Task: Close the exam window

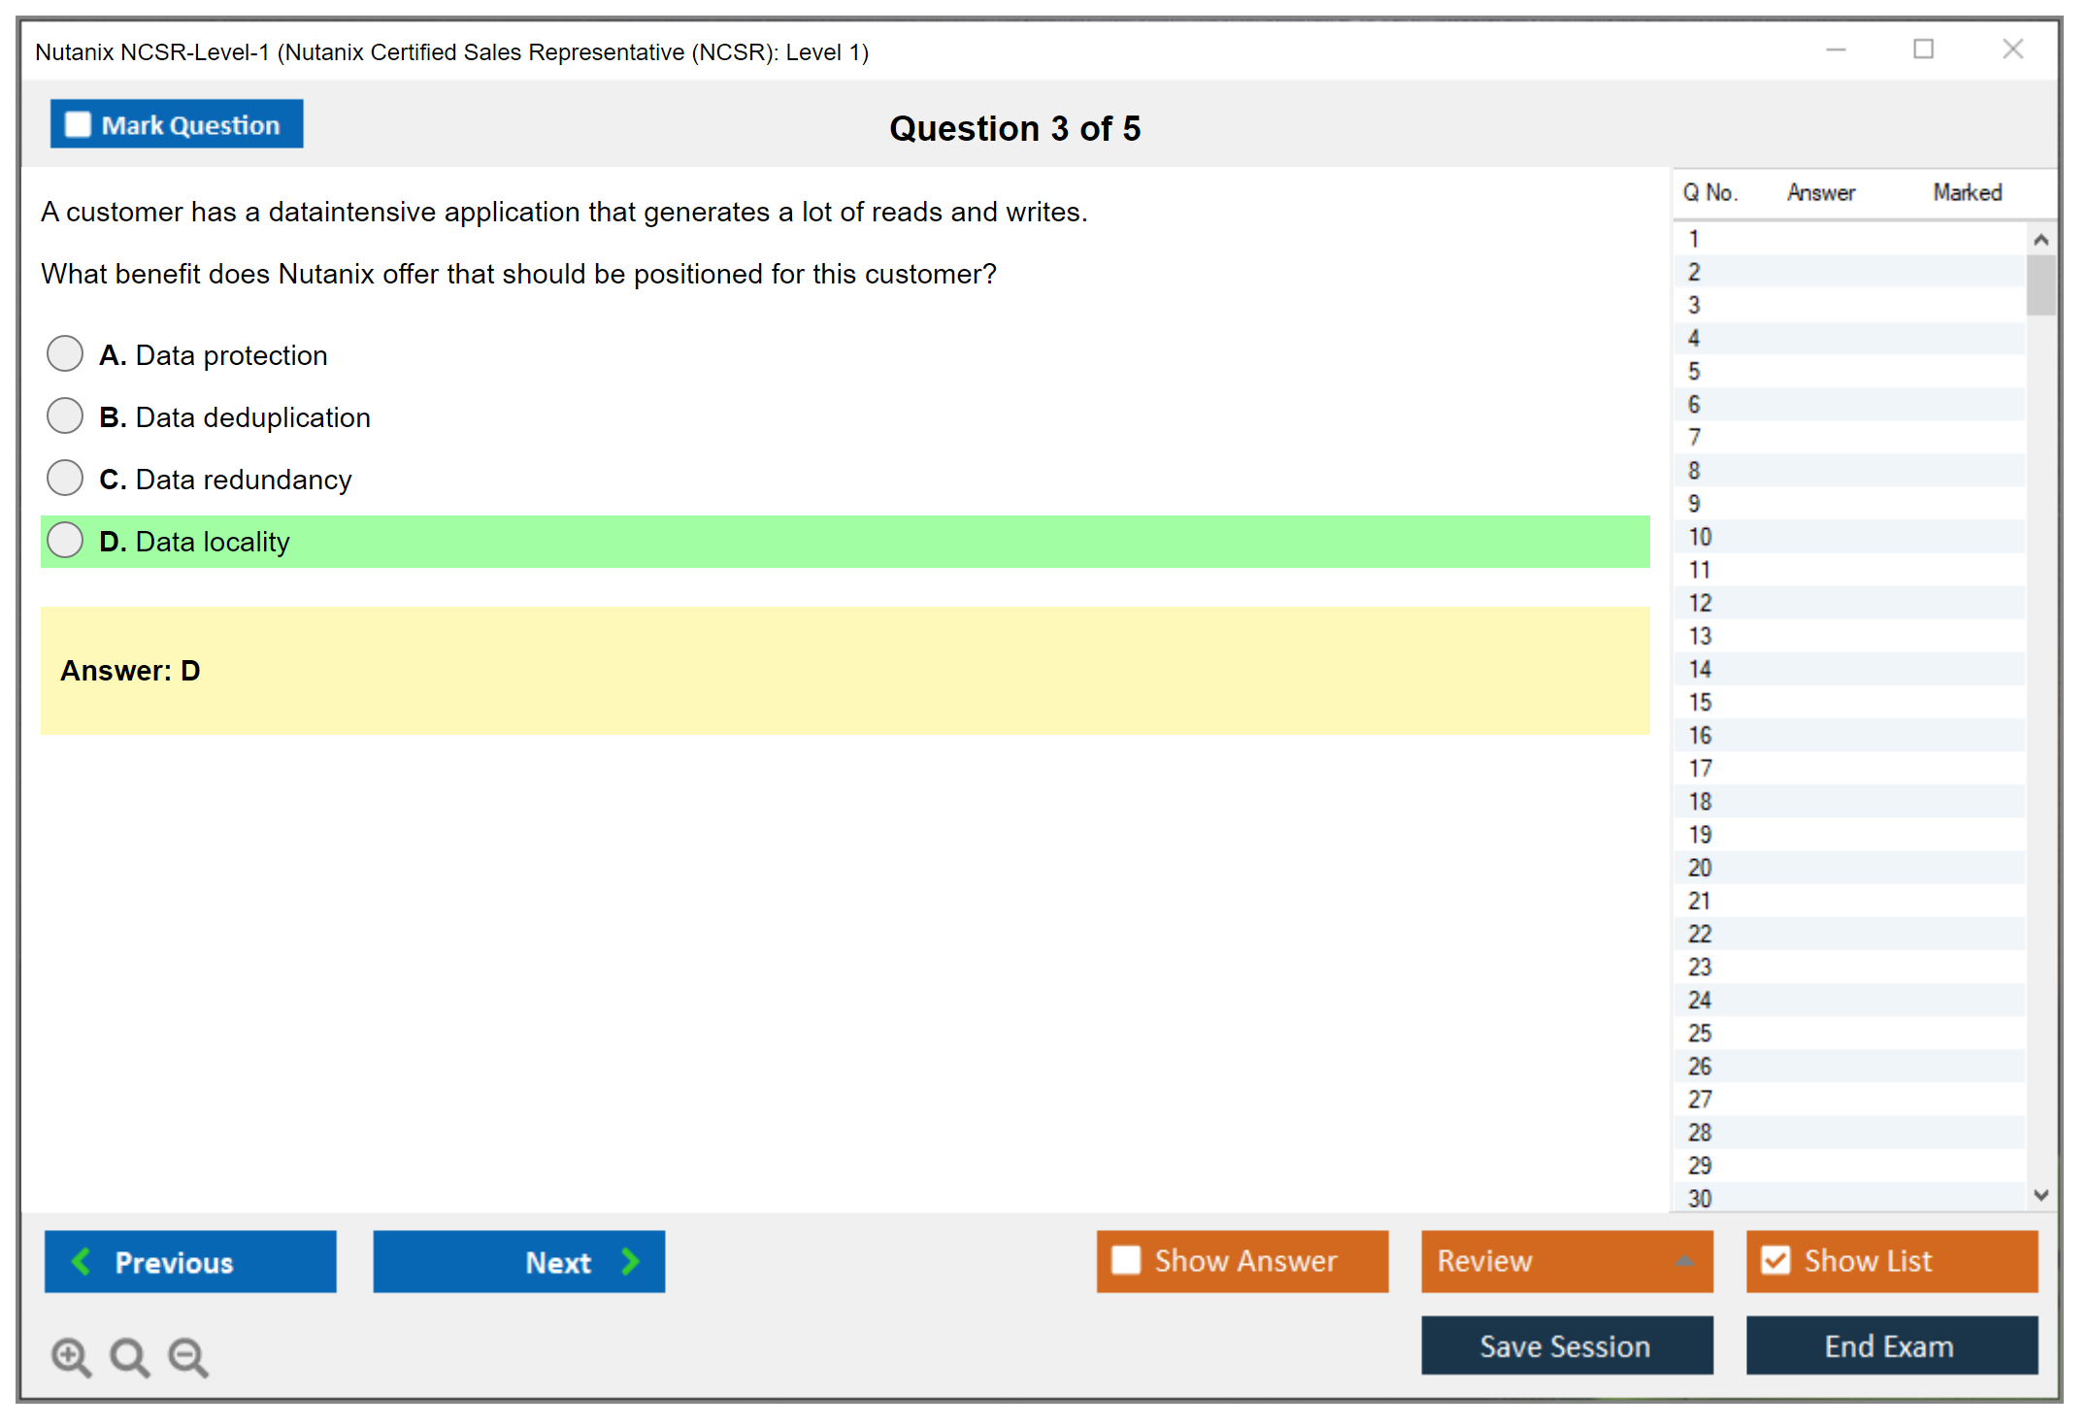Action: (x=2012, y=50)
